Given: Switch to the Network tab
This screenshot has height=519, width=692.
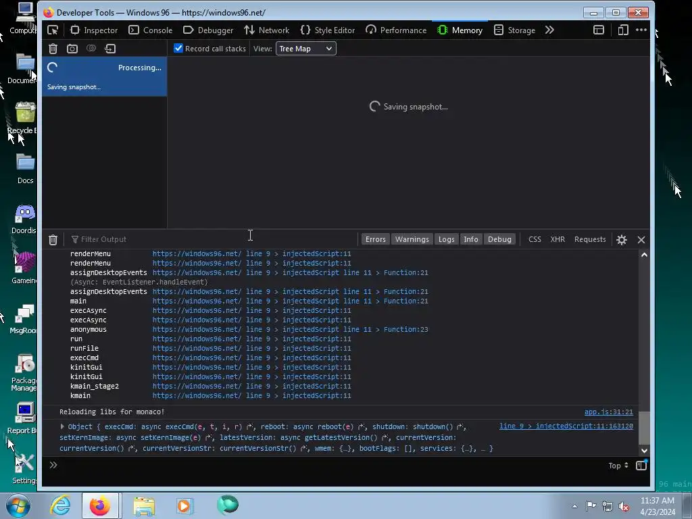Looking at the screenshot, I should (266, 30).
